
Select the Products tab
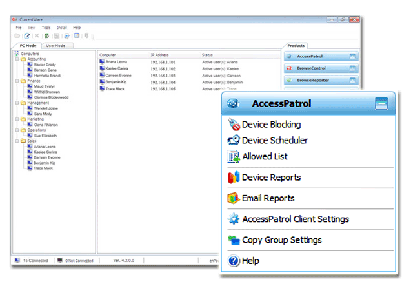tap(296, 46)
